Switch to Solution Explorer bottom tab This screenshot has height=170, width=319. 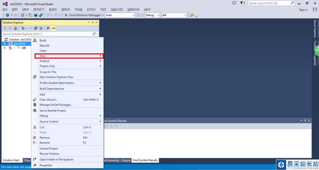click(12, 160)
